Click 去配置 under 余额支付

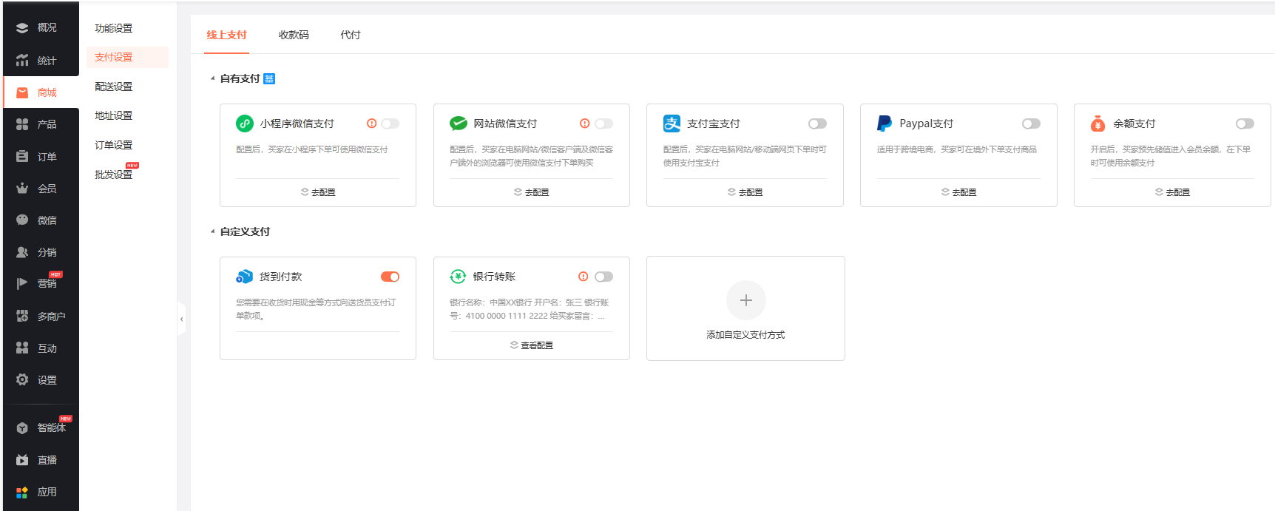1172,192
